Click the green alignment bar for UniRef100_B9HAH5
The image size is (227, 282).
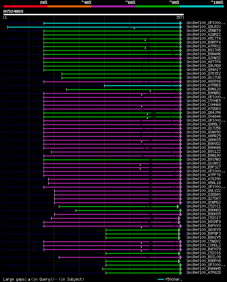point(142,269)
